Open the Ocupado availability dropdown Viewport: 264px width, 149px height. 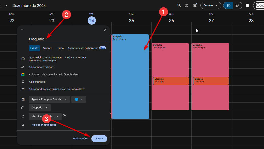[x=40, y=108]
